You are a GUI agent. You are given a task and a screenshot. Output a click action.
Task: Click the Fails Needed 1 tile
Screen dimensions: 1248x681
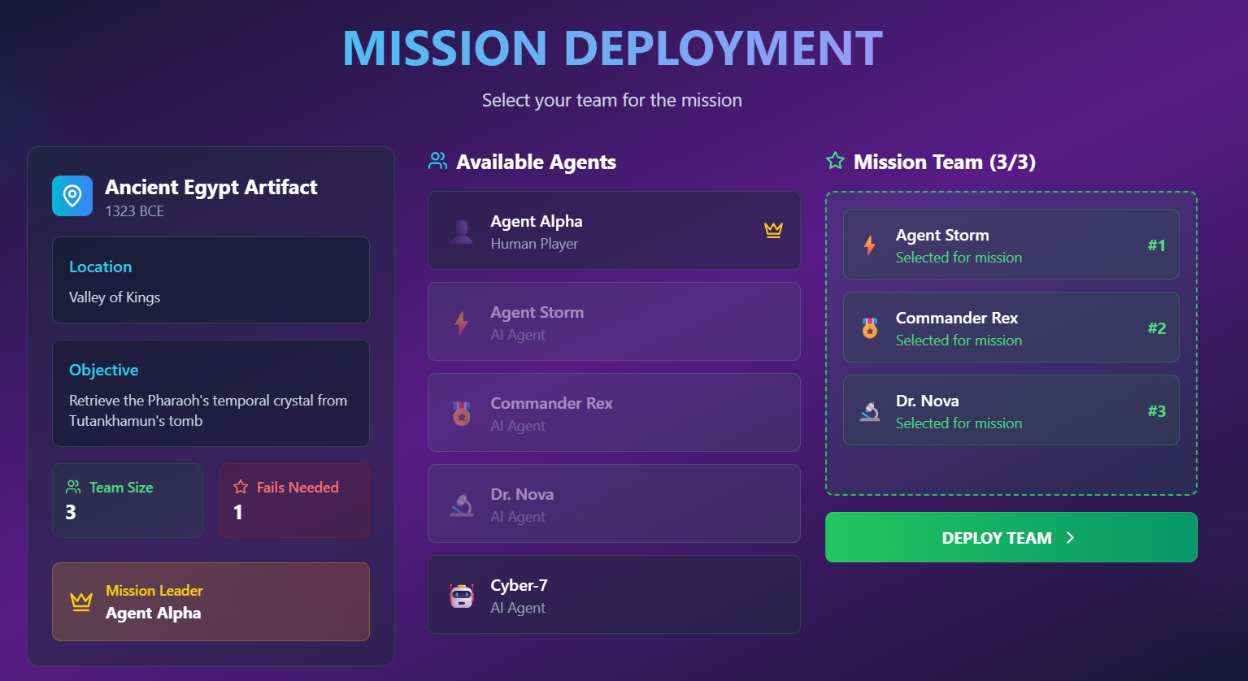pyautogui.click(x=294, y=501)
